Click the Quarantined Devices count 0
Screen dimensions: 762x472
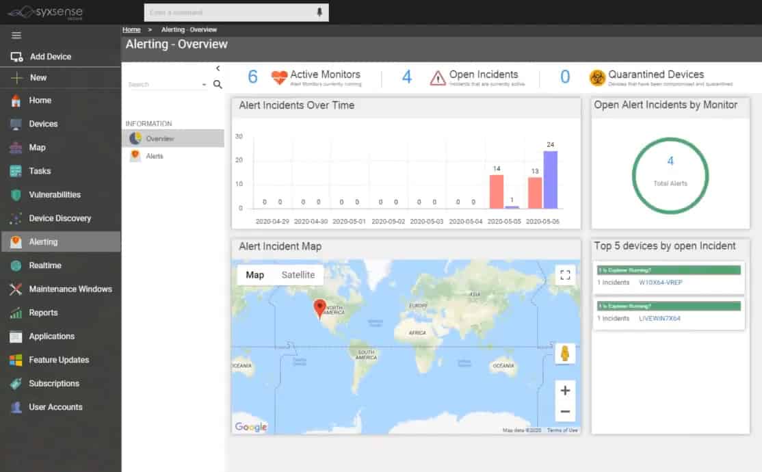(565, 77)
